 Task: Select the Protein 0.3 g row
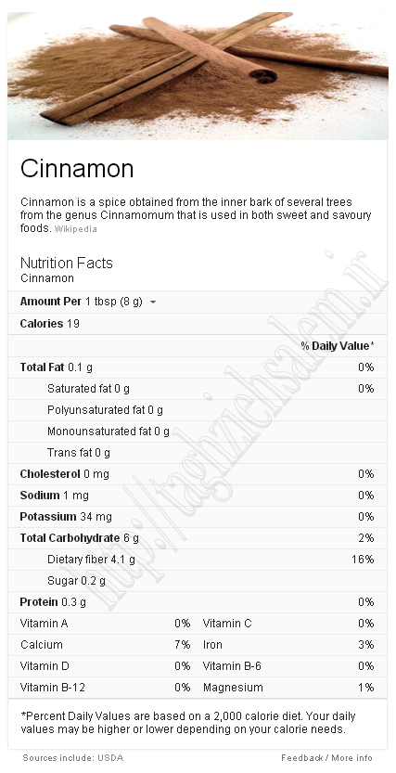pos(198,602)
